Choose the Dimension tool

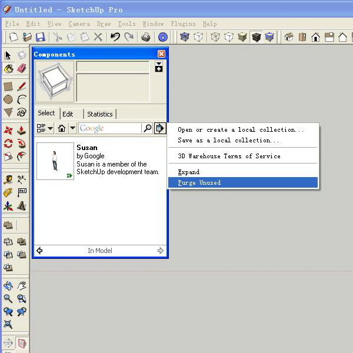(x=22, y=179)
